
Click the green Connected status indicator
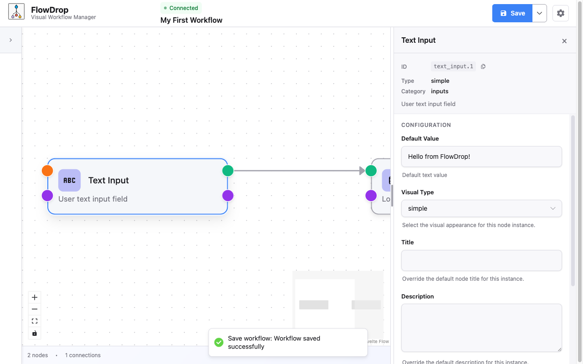181,8
